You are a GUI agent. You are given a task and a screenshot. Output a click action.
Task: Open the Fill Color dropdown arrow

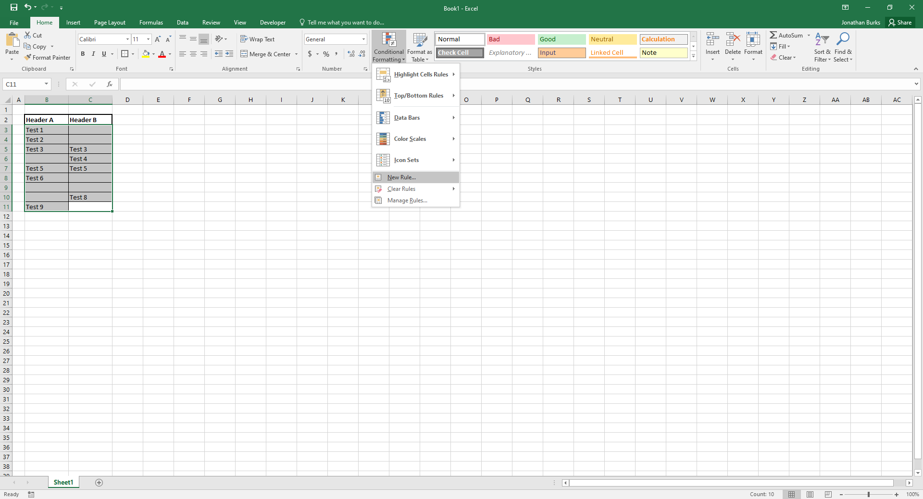pyautogui.click(x=153, y=54)
